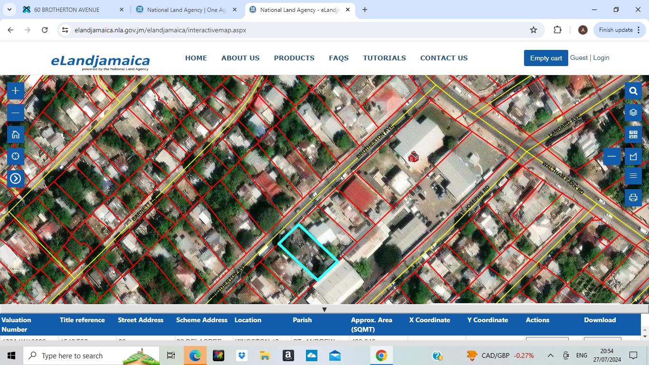Close the active eLandjamaica tab

point(348,10)
